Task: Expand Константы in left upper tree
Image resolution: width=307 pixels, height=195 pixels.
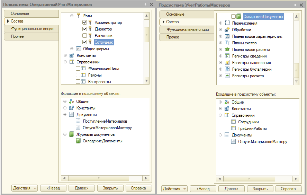Action: [65, 55]
